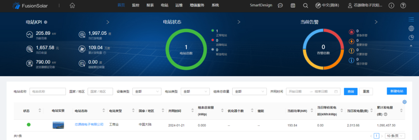Screen dimensions: 419x140
Task: Click the 结束日期 date field
Action: 321,91
